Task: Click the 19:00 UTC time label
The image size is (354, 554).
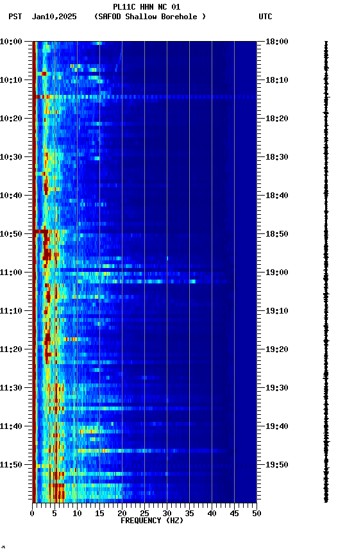Action: (277, 273)
